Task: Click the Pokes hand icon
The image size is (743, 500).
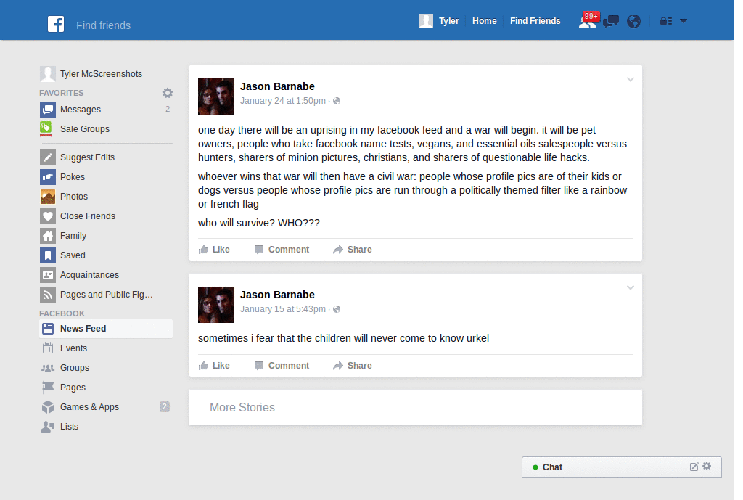Action: (x=47, y=177)
